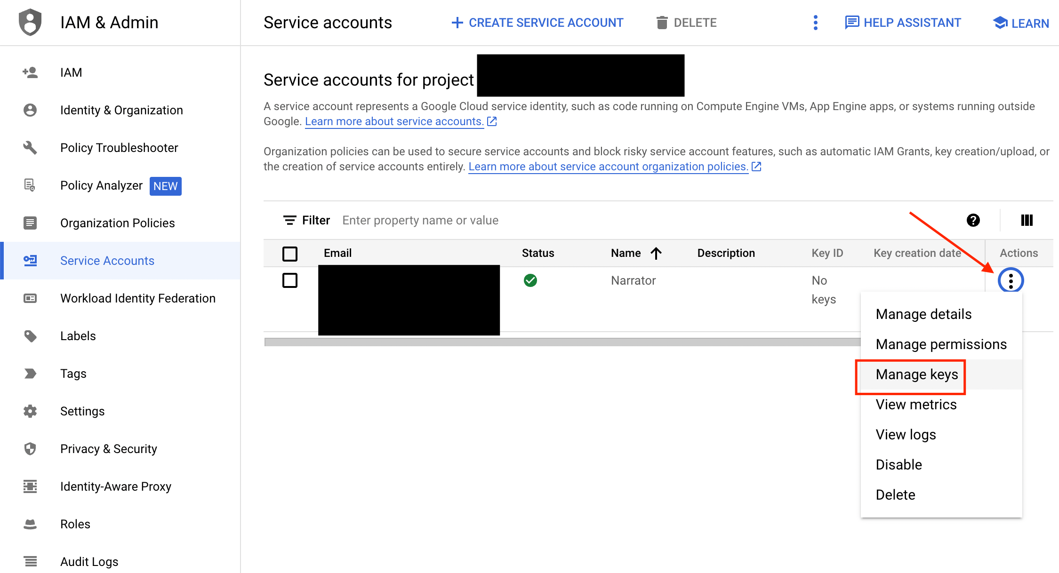Select Manage keys from the actions menu
1059x573 pixels.
click(x=916, y=374)
